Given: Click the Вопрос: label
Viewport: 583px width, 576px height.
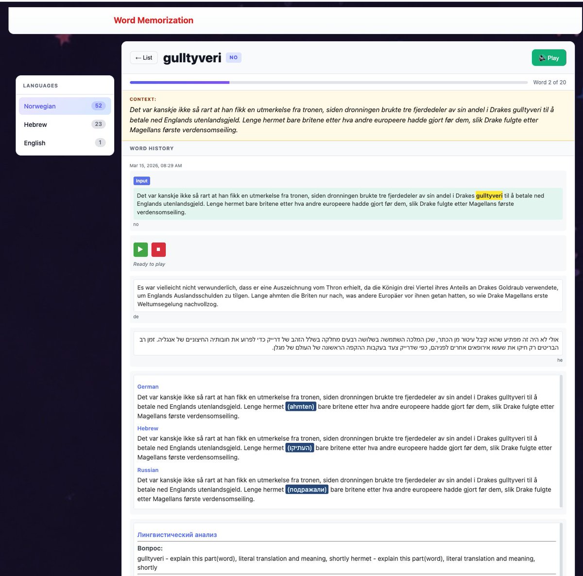Looking at the screenshot, I should pos(150,548).
